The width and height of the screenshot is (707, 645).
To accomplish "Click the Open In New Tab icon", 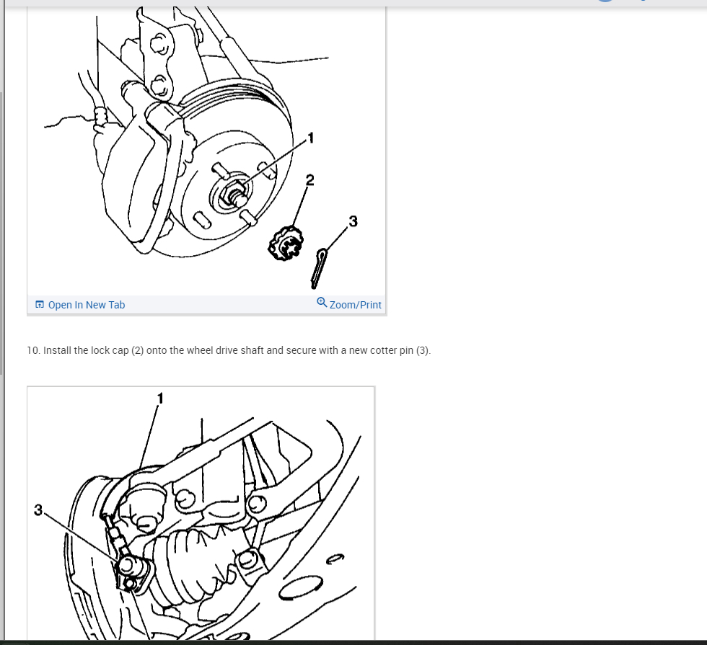I will [40, 305].
